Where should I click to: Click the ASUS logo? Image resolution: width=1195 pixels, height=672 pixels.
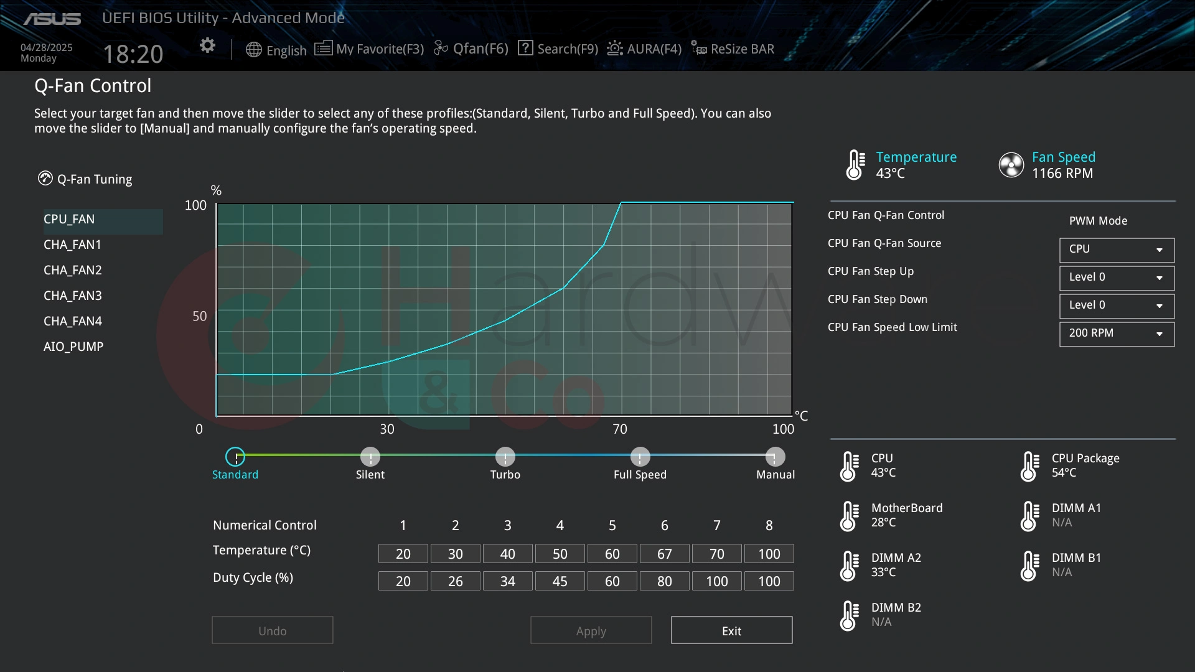point(52,19)
